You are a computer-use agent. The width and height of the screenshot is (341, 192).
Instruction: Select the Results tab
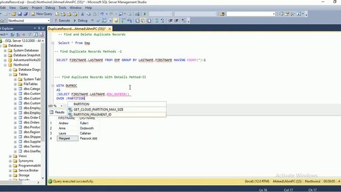tap(57, 112)
